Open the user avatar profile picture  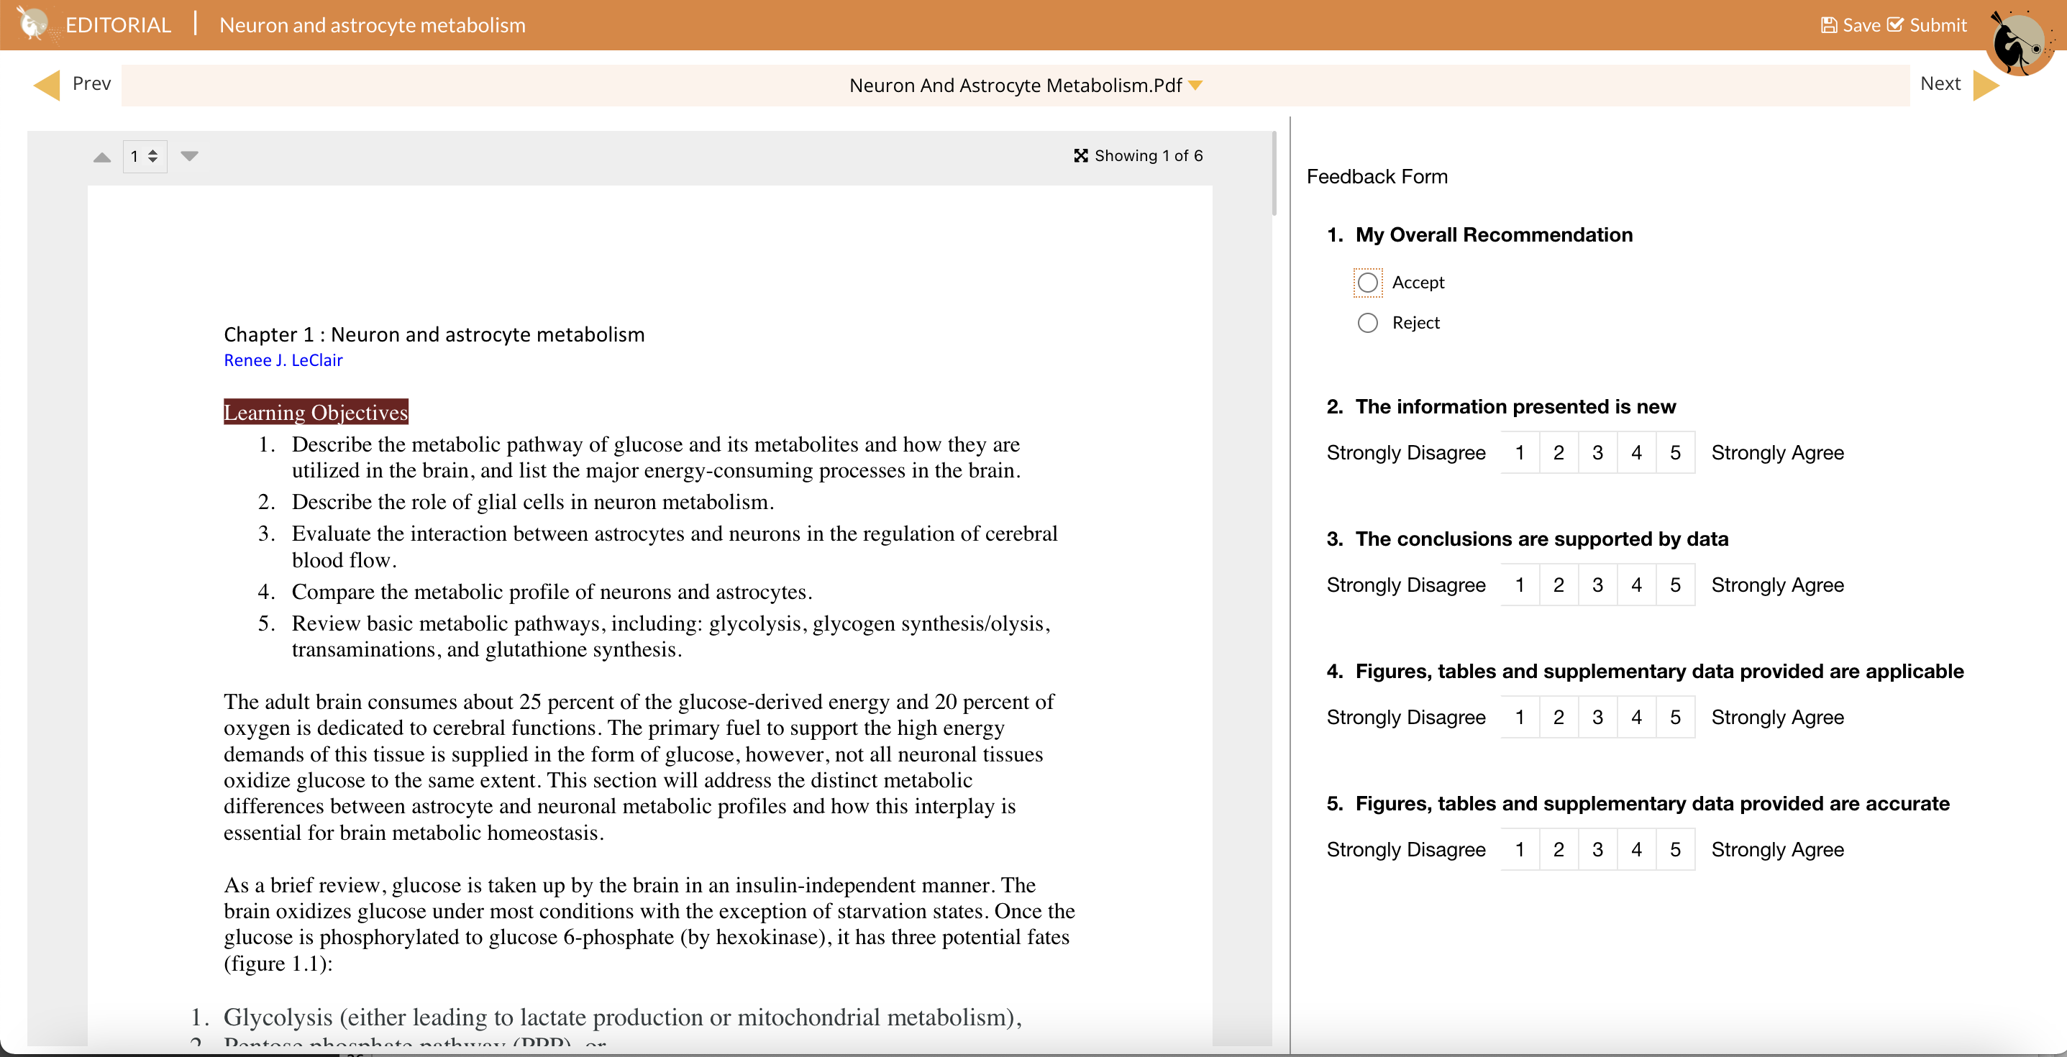point(2019,42)
